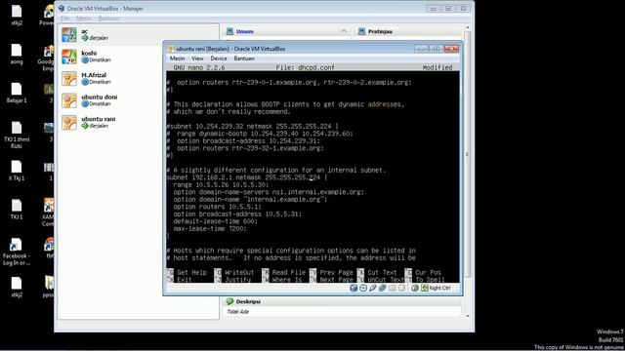Click the keyboard capture icon before Right Ctrl
Viewport: 625px width, 351px height.
click(424, 288)
